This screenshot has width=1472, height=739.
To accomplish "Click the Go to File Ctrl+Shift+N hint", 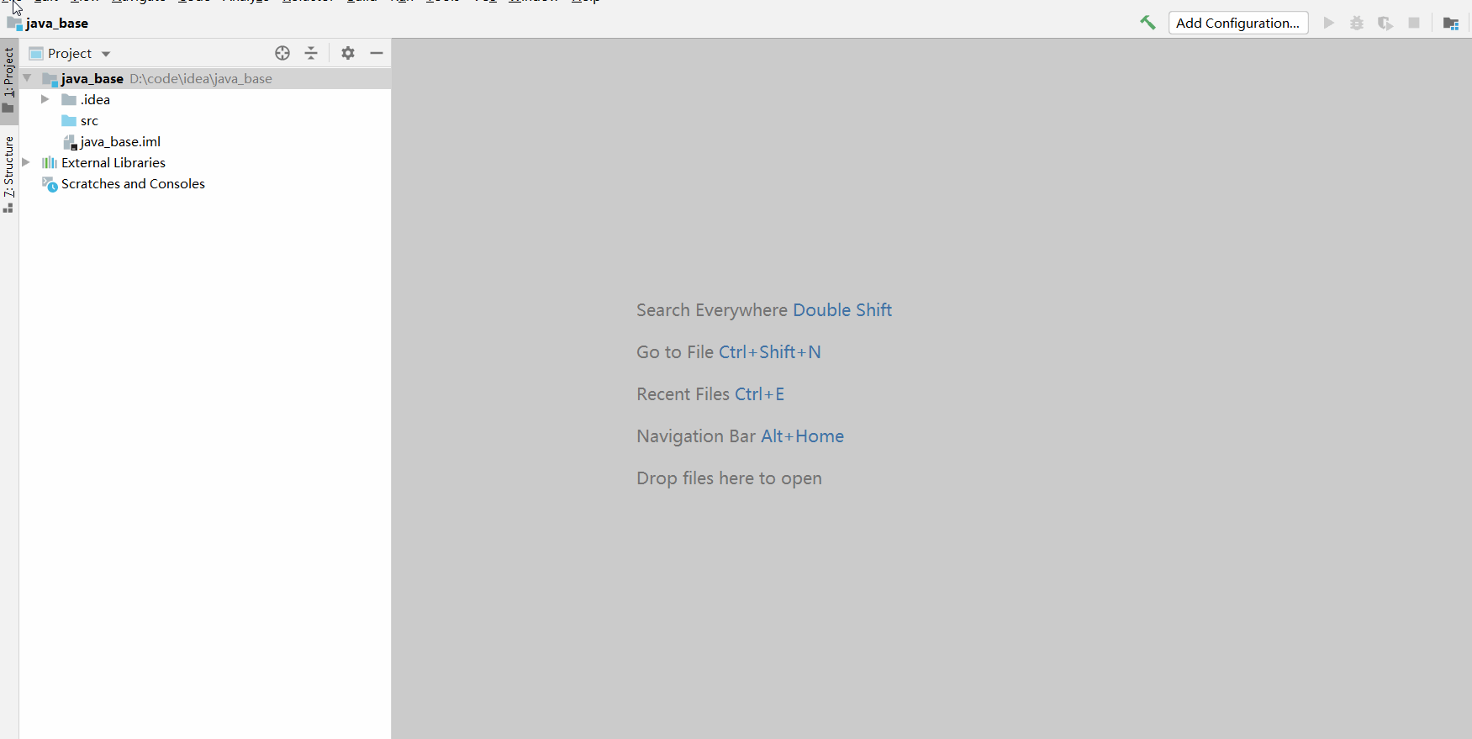I will pos(729,352).
